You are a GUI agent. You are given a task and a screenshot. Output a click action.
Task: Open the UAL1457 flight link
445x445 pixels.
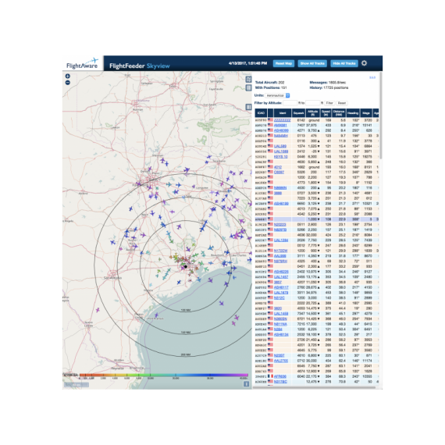pos(281,276)
